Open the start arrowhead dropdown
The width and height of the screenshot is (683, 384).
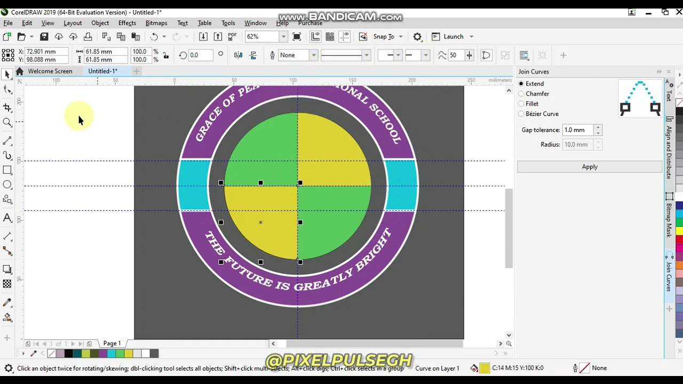point(398,55)
